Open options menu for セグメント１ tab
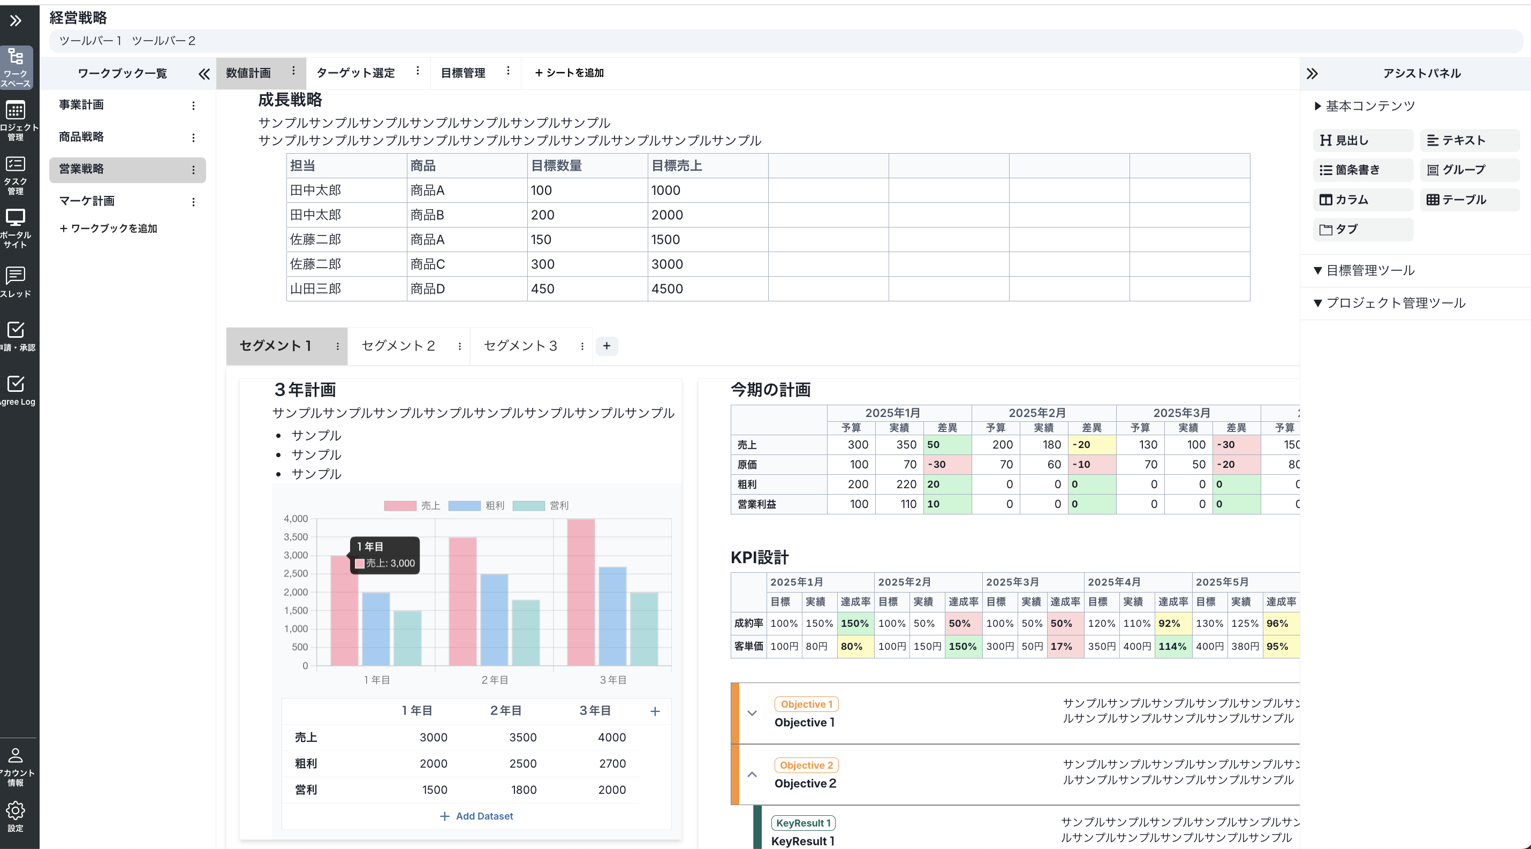 coord(338,346)
